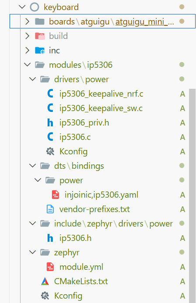Select the bottom Kconfig file
The height and width of the screenshot is (303, 196).
(x=68, y=296)
